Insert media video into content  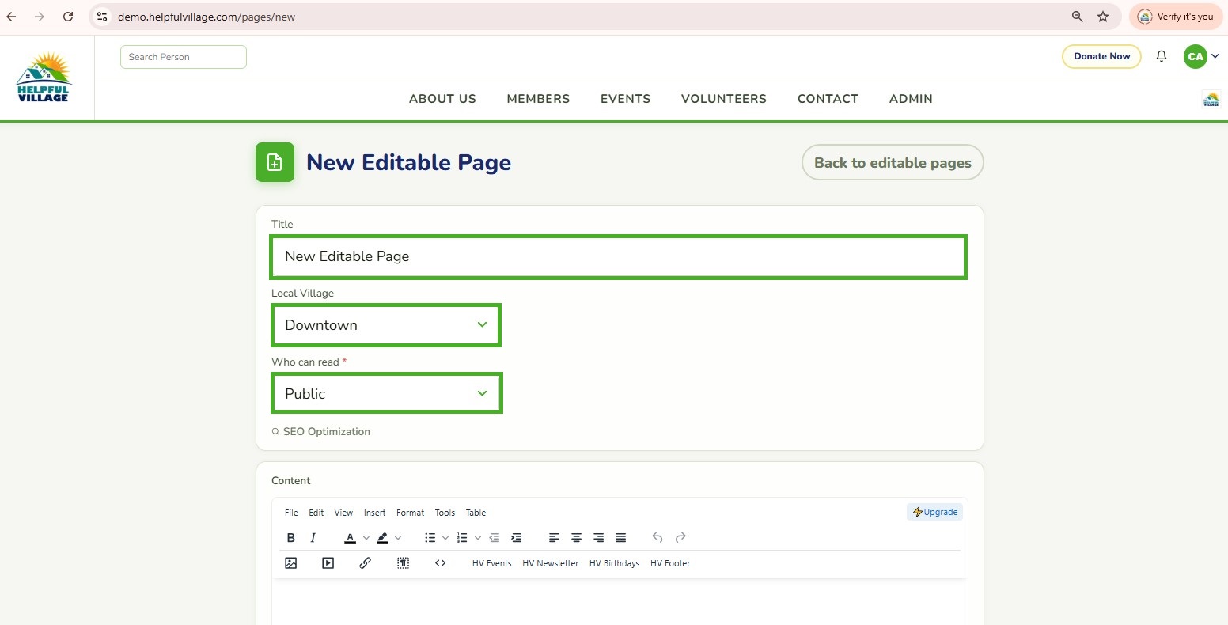coord(328,563)
